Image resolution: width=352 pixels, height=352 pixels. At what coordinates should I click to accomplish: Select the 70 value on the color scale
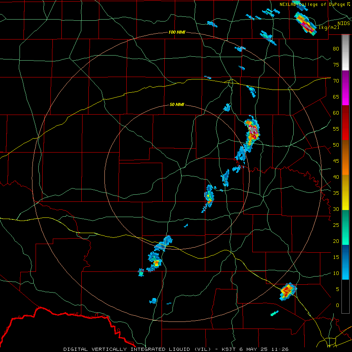pyautogui.click(x=336, y=81)
